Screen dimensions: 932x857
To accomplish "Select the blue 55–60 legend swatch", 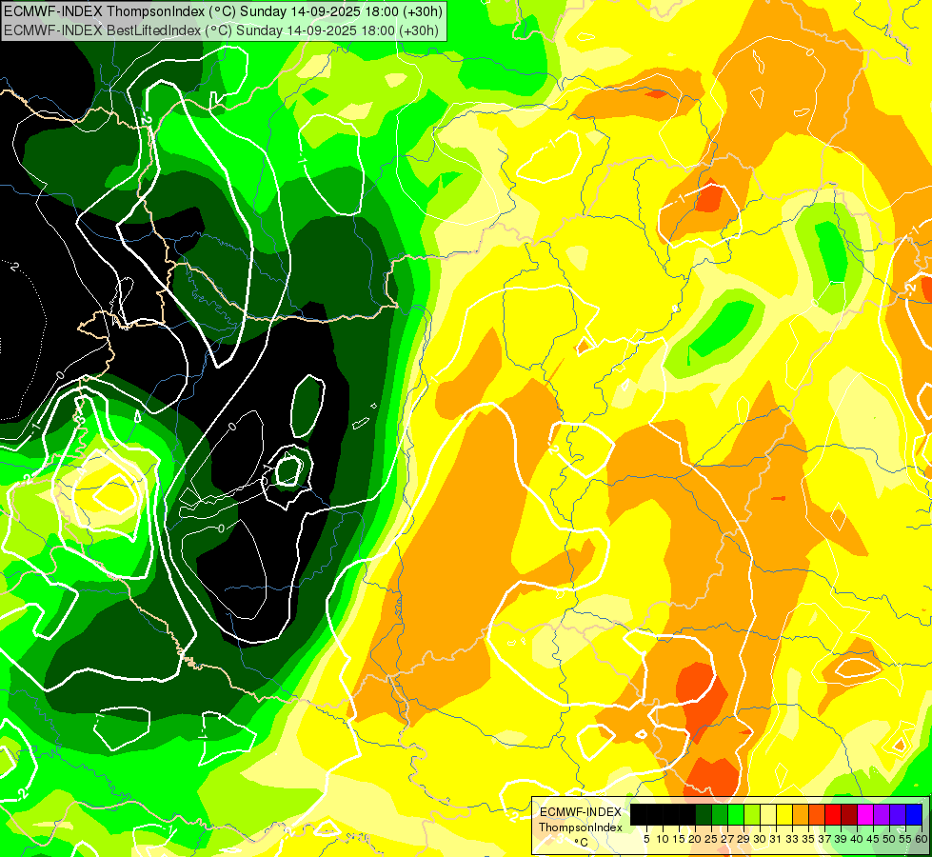I will 913,814.
